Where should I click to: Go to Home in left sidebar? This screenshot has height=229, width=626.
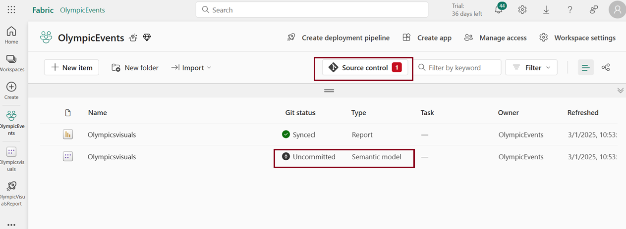tap(11, 35)
